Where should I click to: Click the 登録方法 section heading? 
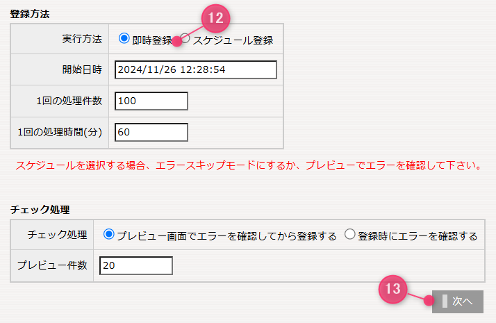[x=30, y=13]
